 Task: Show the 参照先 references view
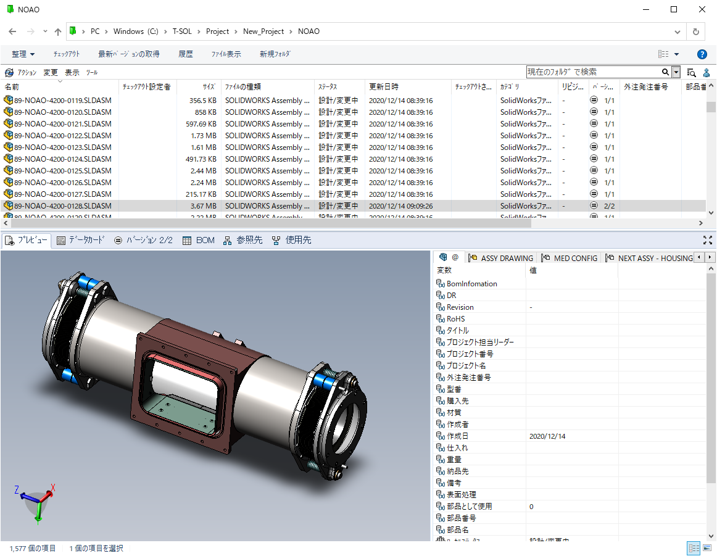click(245, 240)
